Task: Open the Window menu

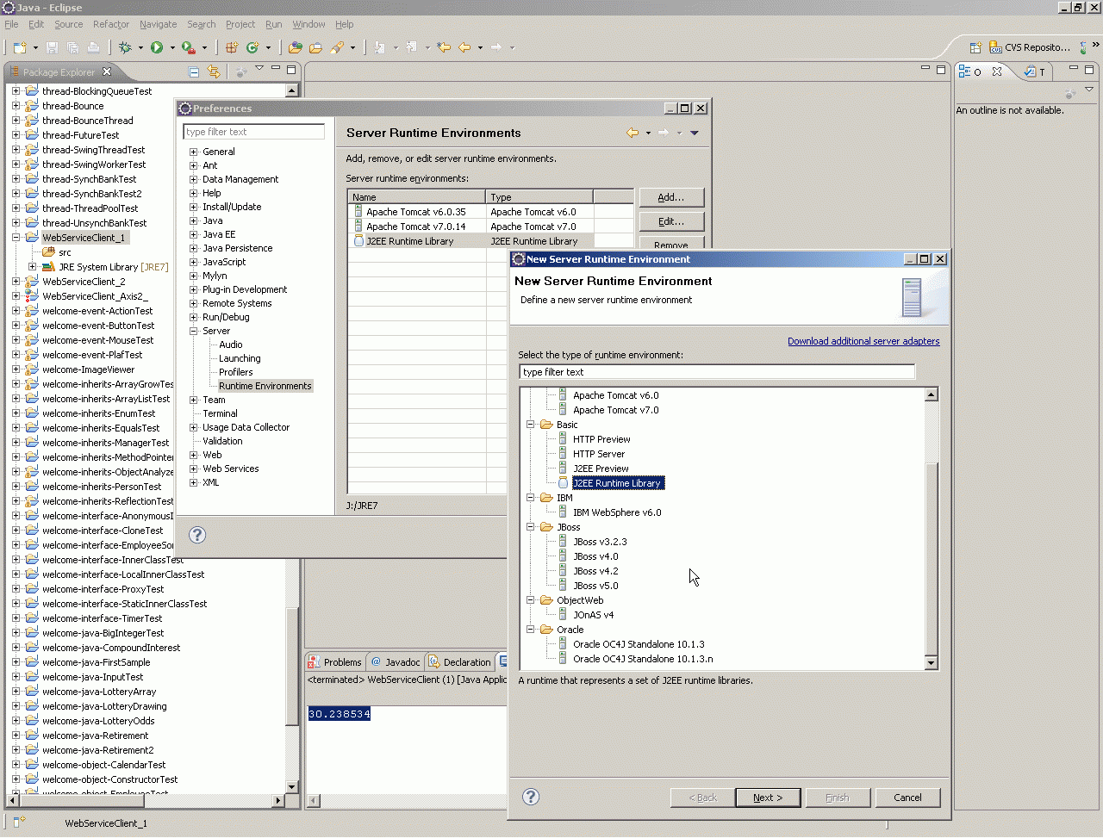Action: (308, 24)
